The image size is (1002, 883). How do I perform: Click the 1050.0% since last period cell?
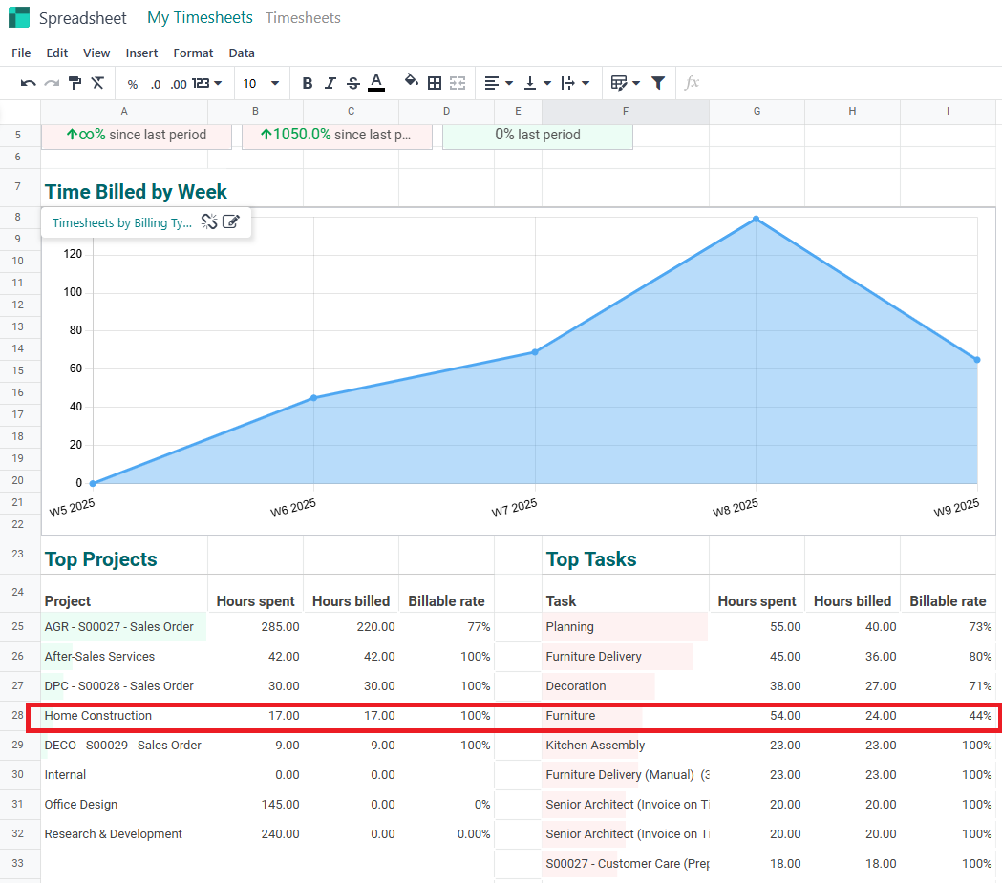(337, 135)
